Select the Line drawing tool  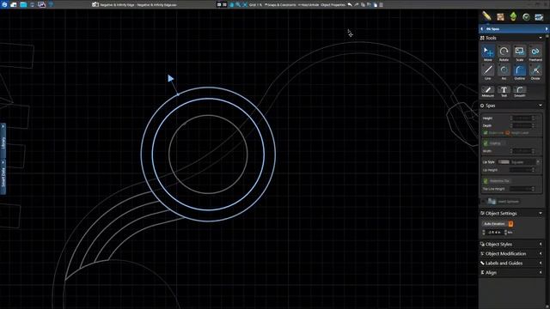[488, 72]
